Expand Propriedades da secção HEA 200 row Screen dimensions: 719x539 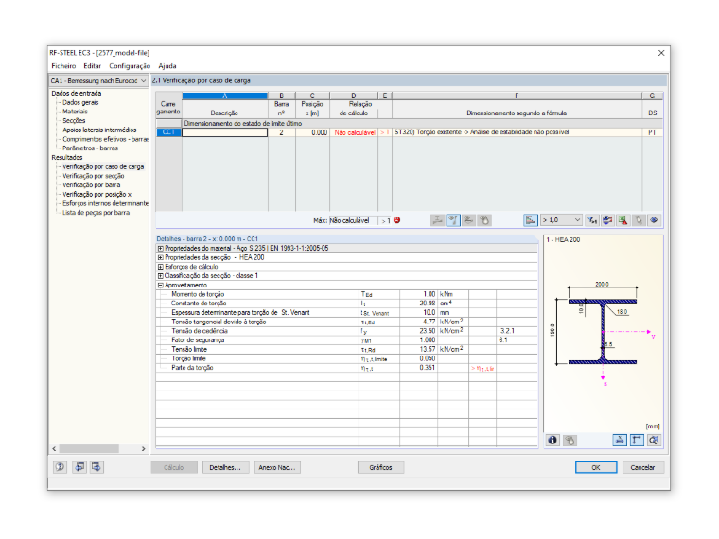point(161,257)
